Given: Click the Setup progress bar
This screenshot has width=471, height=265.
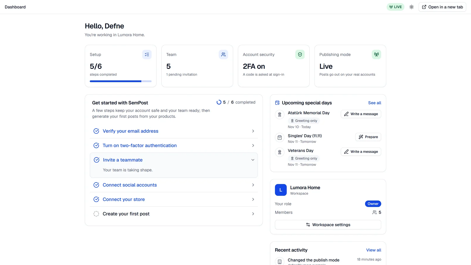Looking at the screenshot, I should point(121,81).
